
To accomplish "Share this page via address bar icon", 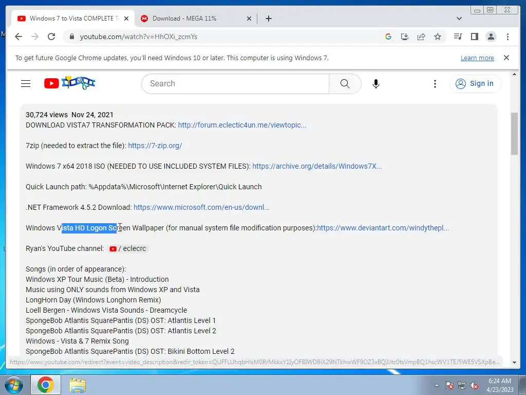I will [421, 37].
